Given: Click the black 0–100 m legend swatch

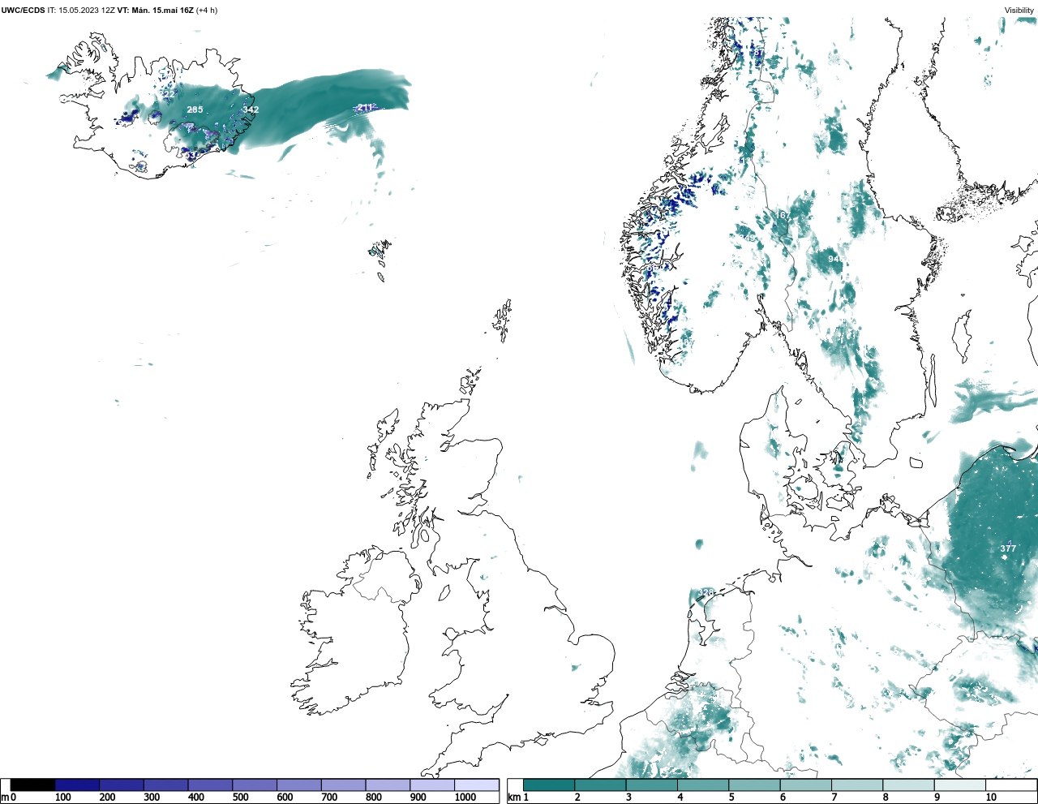Looking at the screenshot, I should [x=33, y=785].
